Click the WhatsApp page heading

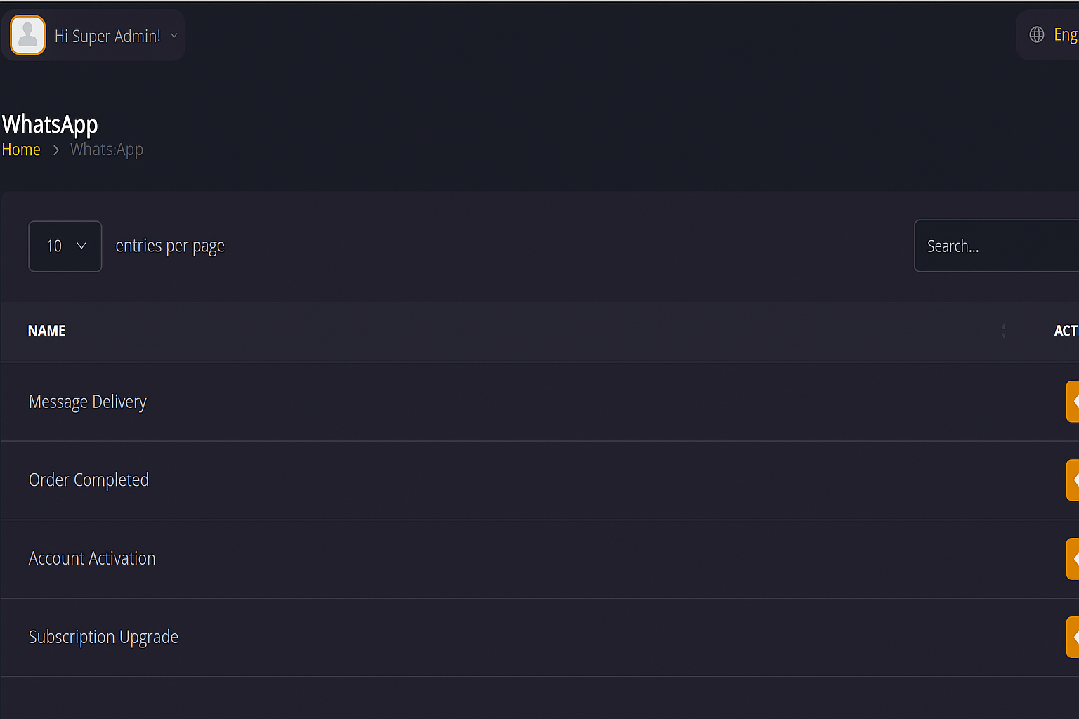pos(50,124)
